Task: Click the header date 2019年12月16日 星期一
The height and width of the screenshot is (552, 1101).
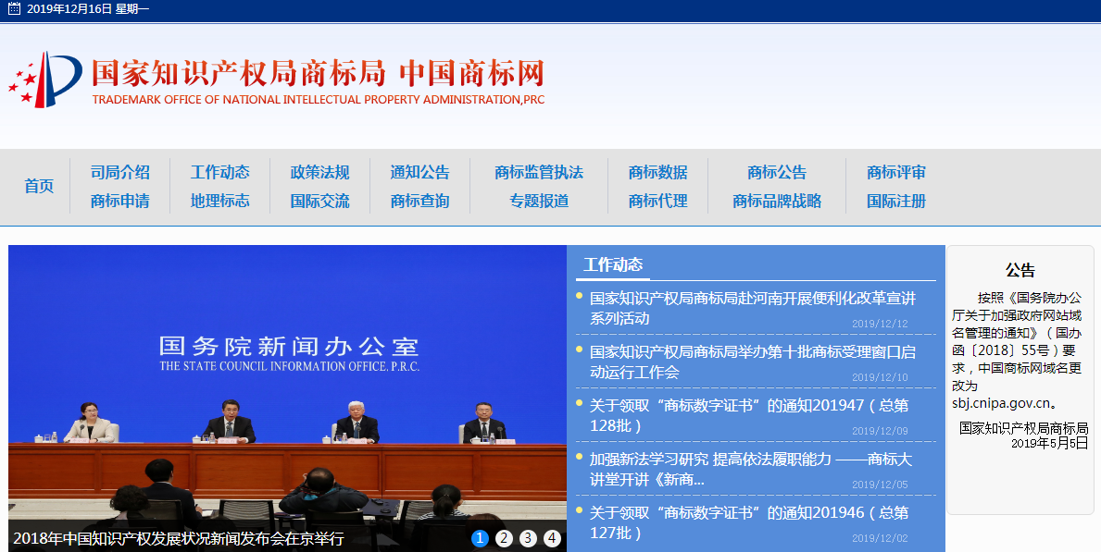Action: point(88,9)
